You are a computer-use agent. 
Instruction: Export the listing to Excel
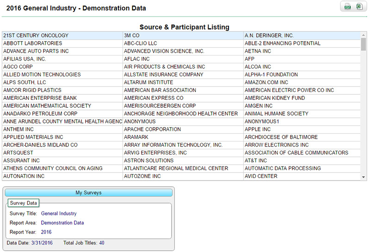(x=359, y=6)
